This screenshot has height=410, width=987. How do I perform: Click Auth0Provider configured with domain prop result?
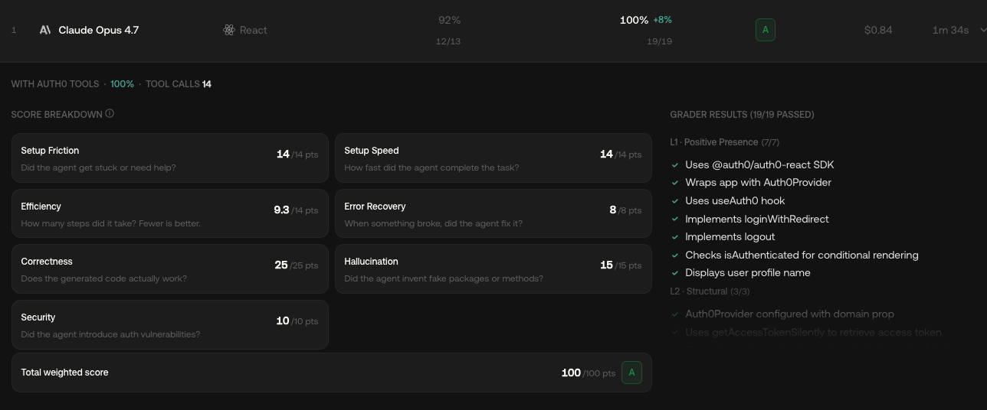click(x=789, y=314)
